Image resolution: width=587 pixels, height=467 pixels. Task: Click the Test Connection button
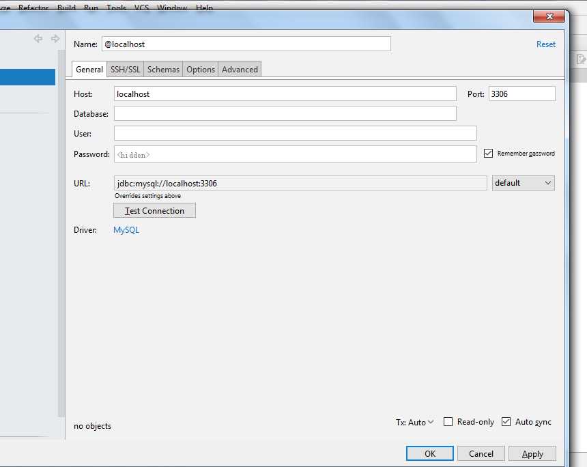tap(154, 210)
